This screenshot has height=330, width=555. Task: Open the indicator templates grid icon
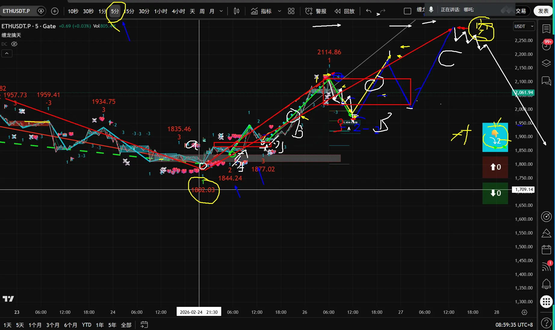[x=291, y=11]
